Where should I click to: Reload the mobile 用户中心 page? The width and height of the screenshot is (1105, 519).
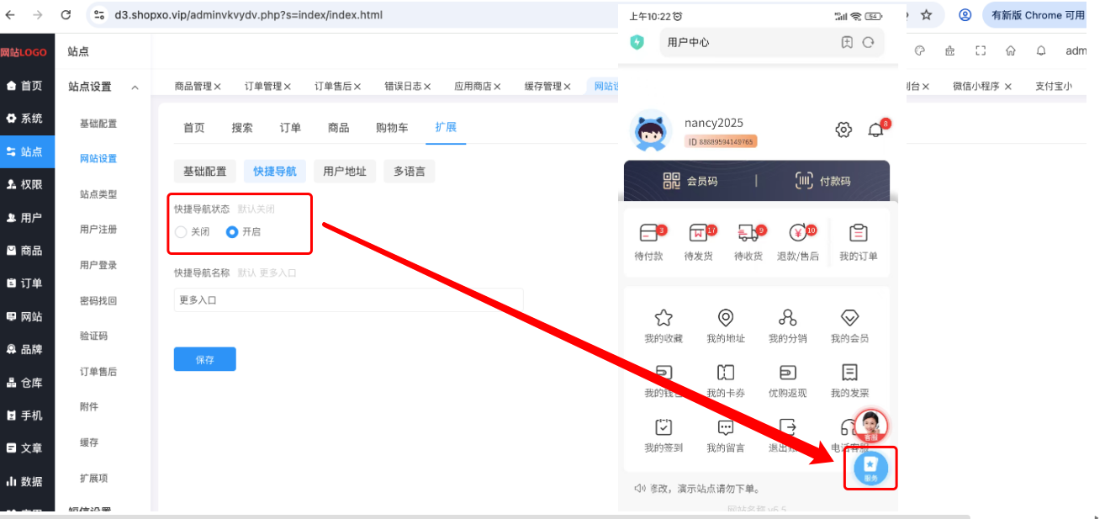(x=869, y=42)
